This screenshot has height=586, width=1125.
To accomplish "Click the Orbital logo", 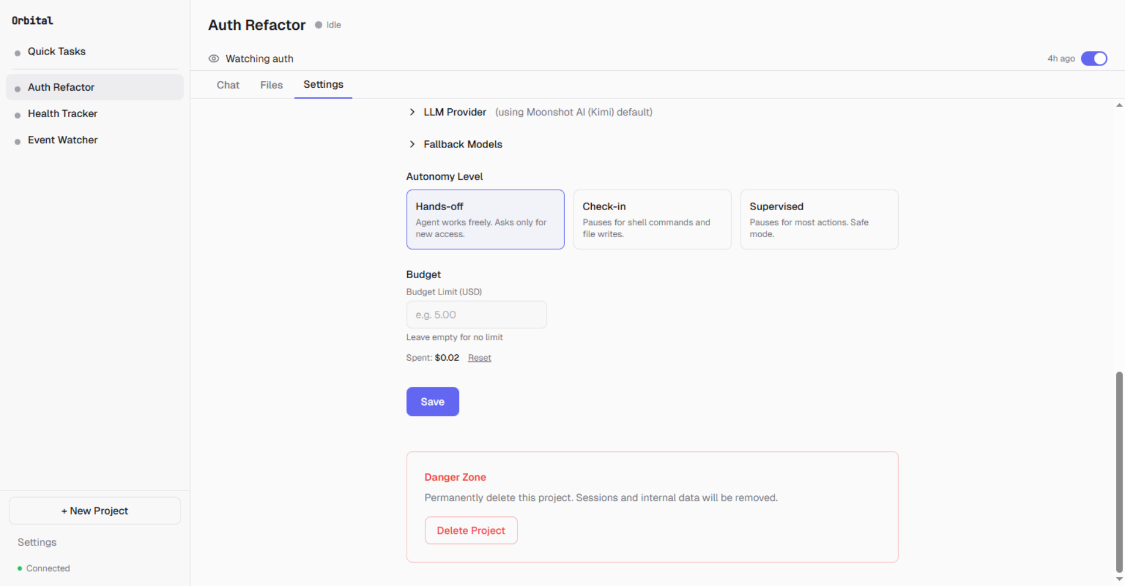I will pos(32,20).
